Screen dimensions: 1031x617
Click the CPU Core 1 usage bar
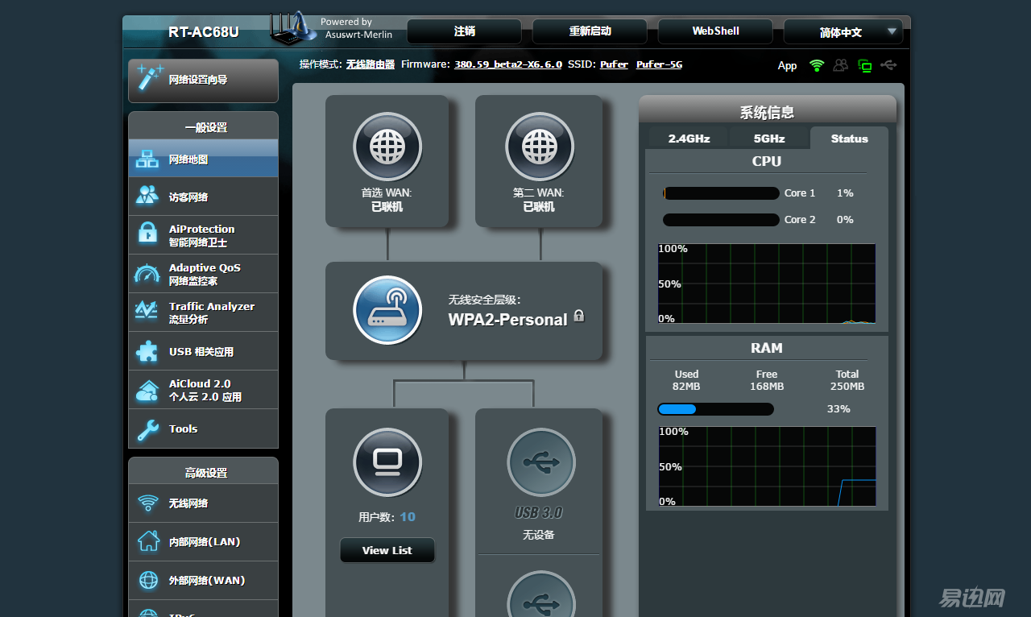721,193
